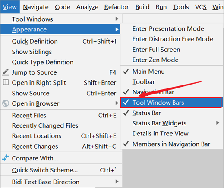Click the globe icon for Open in Browser

[6, 103]
